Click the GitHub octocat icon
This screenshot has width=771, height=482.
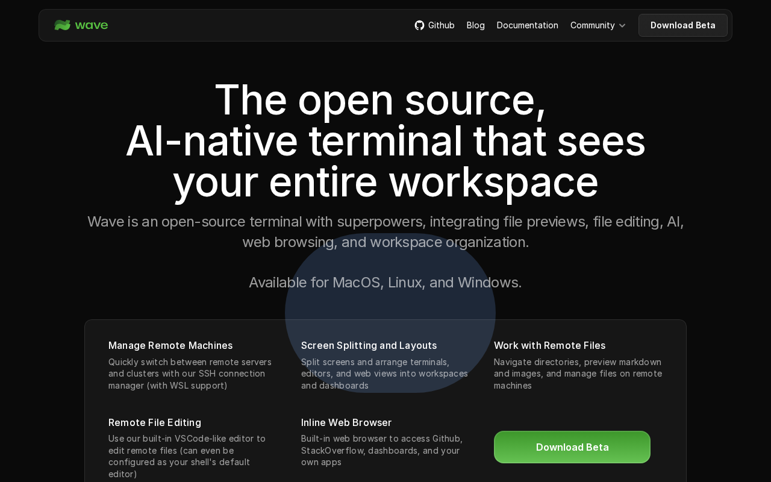tap(419, 25)
